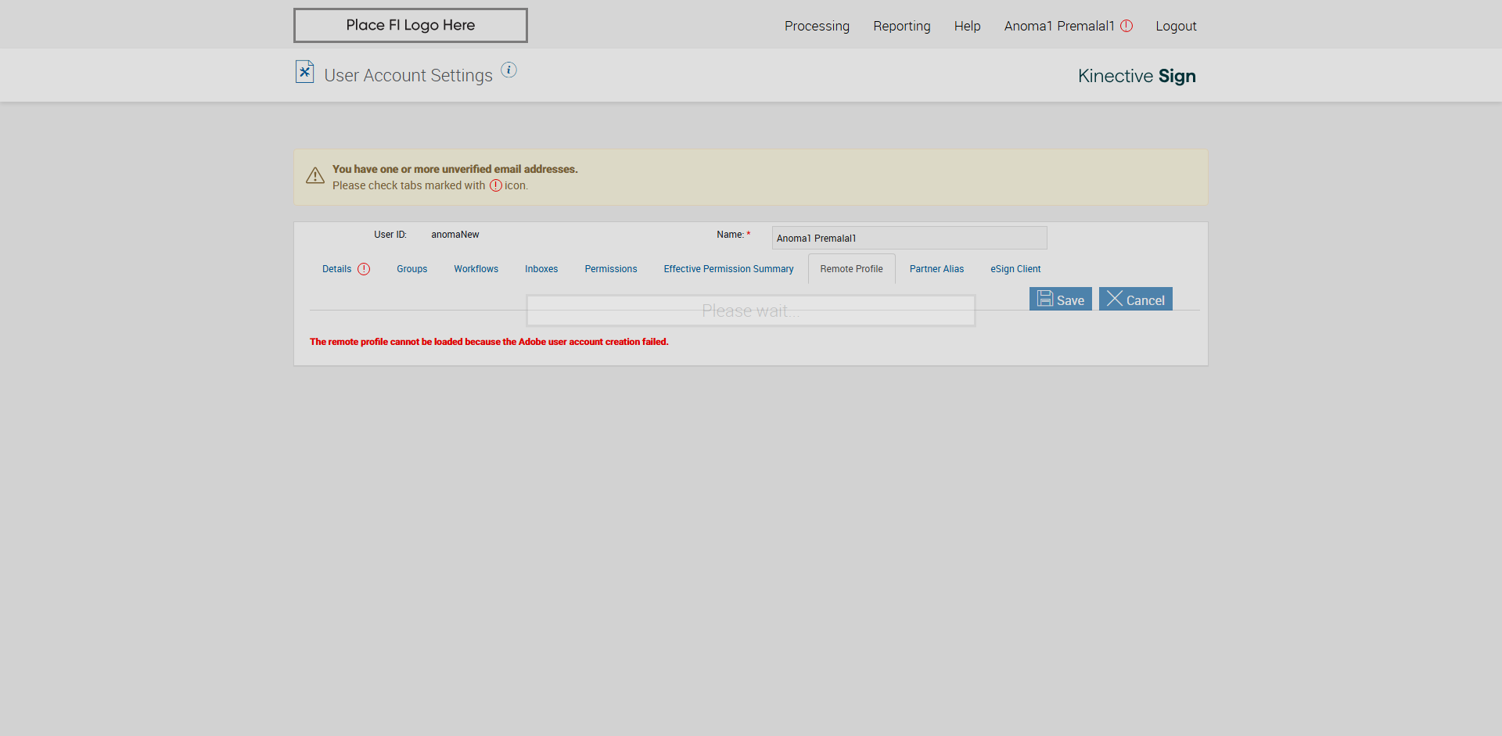Open the Processing menu
Image resolution: width=1502 pixels, height=736 pixels.
[817, 26]
